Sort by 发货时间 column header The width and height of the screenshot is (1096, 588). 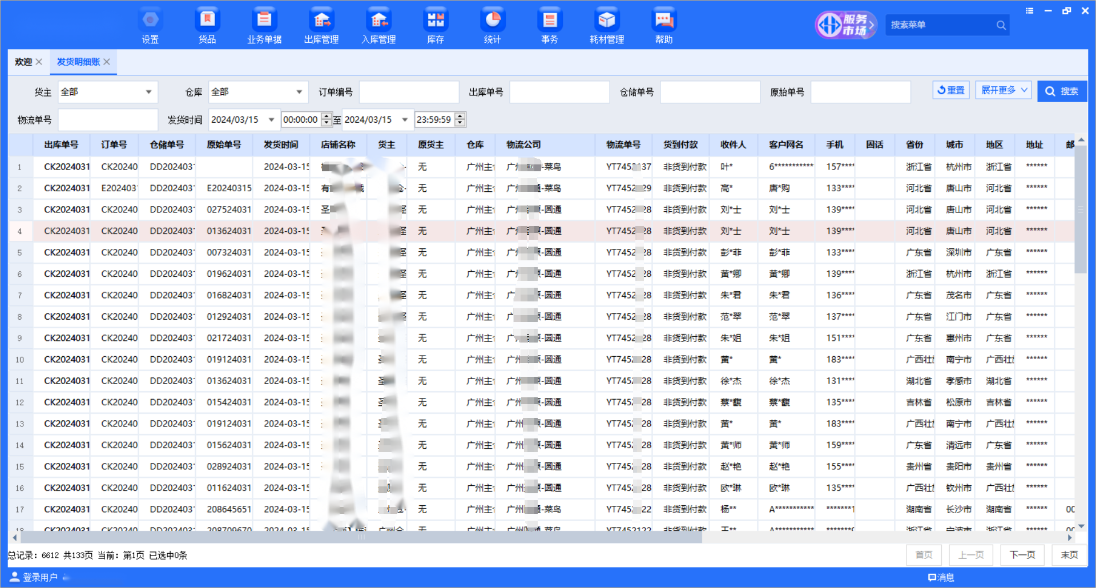point(281,145)
